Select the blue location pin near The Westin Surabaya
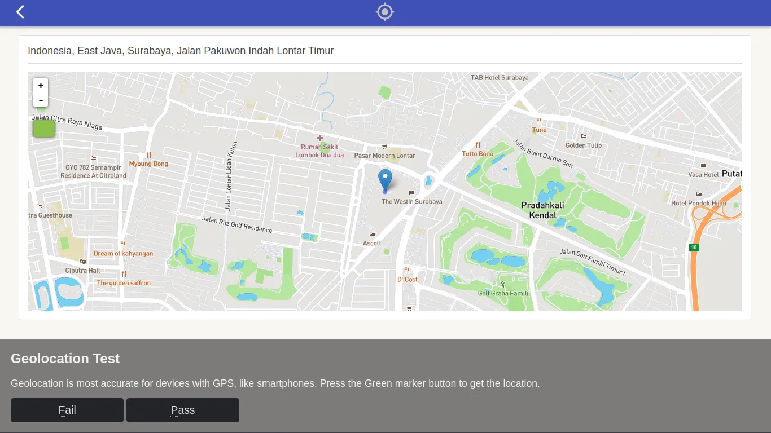 [x=385, y=178]
